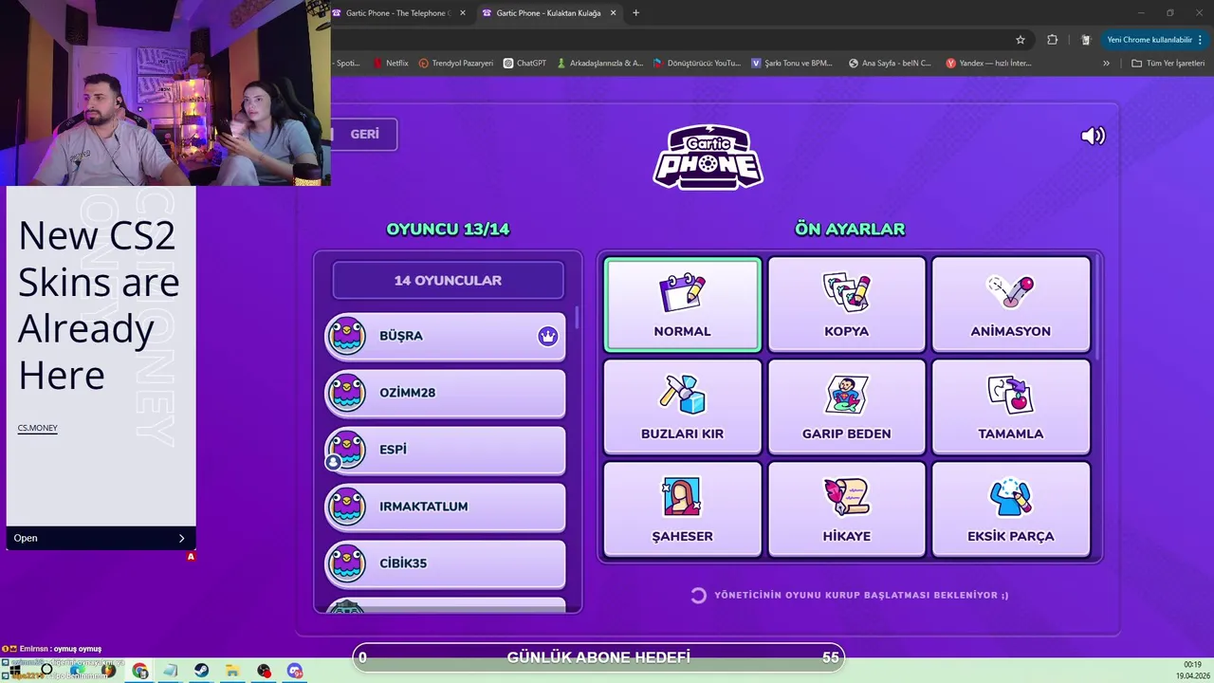Screen dimensions: 1214x683
Task: Click OZİMM28's avatar icon
Action: point(346,393)
